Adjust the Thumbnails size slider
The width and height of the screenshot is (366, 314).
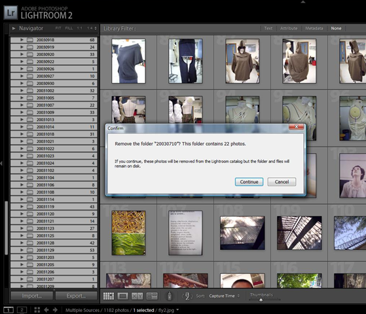click(x=261, y=300)
